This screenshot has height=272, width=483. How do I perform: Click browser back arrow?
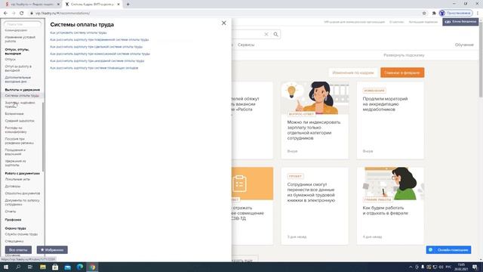(5, 14)
